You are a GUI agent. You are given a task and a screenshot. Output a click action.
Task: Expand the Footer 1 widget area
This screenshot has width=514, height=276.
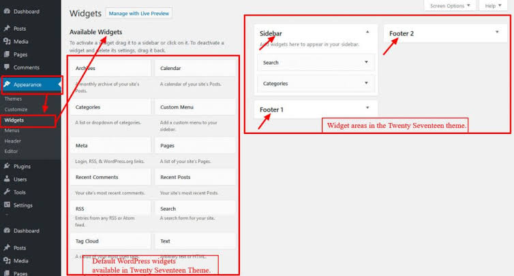tap(367, 107)
